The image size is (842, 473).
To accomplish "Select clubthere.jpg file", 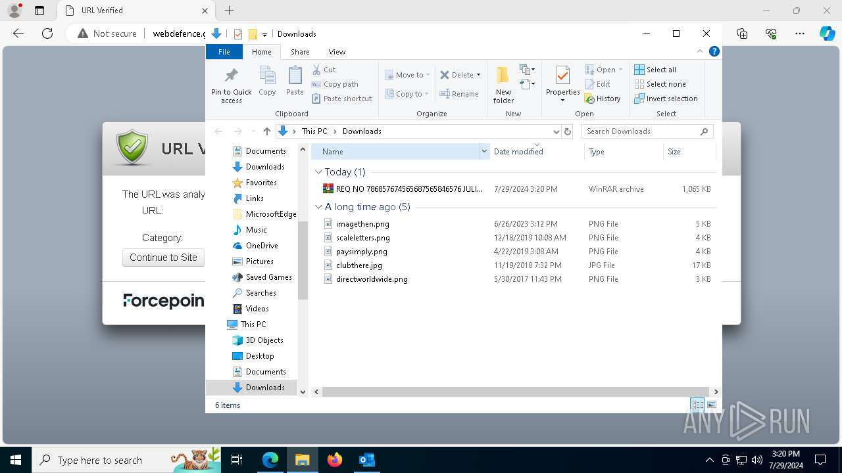I will [516, 265].
